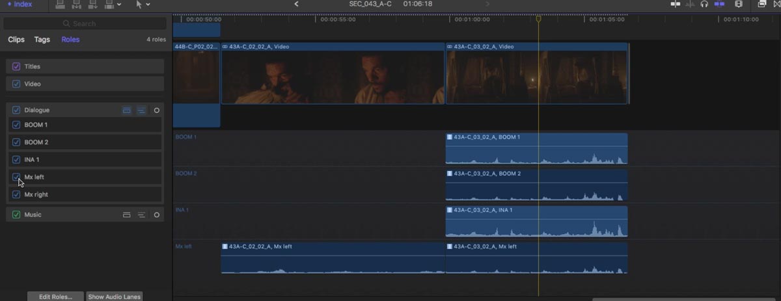The height and width of the screenshot is (301, 781).
Task: Toggle subrole lanes icon for Dialogue role
Action: (x=141, y=111)
